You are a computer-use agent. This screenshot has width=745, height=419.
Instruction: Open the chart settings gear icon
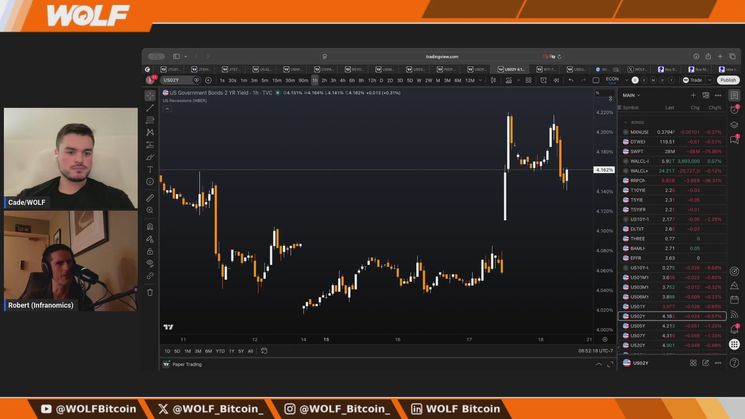click(605, 339)
